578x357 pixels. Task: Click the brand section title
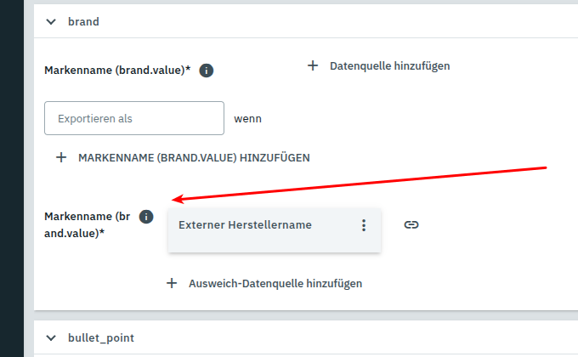pyautogui.click(x=83, y=21)
